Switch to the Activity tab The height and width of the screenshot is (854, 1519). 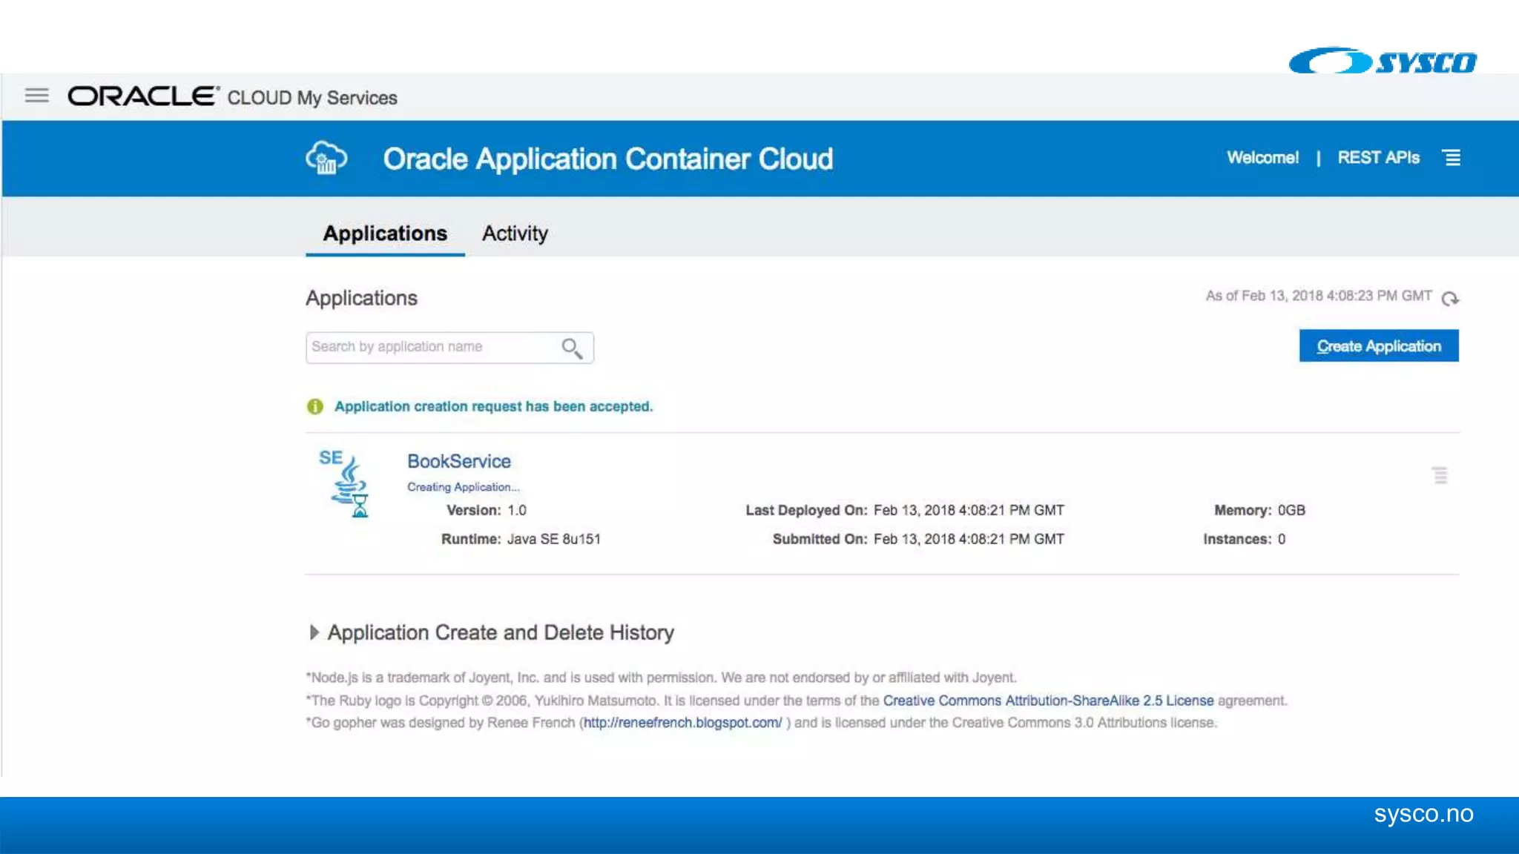pyautogui.click(x=515, y=234)
